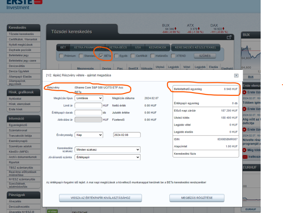Click into the Limit ár input field
This screenshot has height=213, width=283.
[x=88, y=105]
